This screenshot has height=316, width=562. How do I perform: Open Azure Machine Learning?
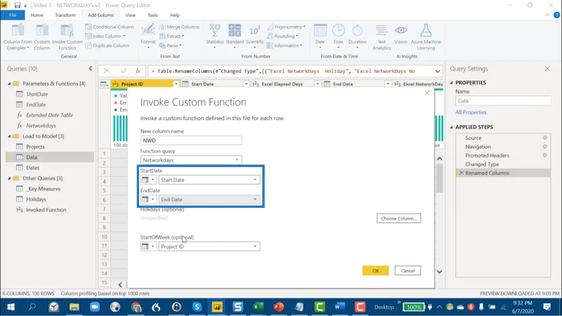point(426,37)
